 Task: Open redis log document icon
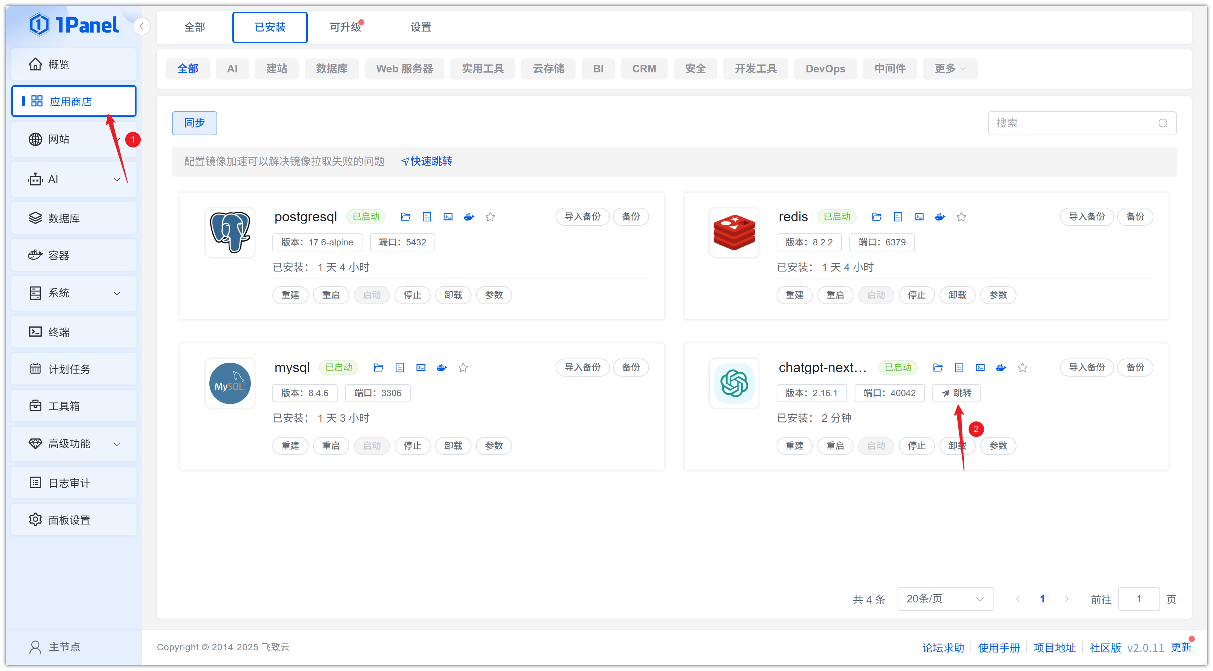[x=898, y=216]
